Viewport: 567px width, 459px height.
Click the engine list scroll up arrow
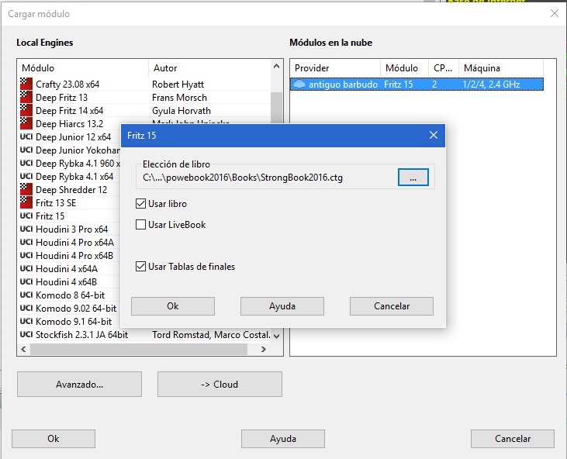277,66
